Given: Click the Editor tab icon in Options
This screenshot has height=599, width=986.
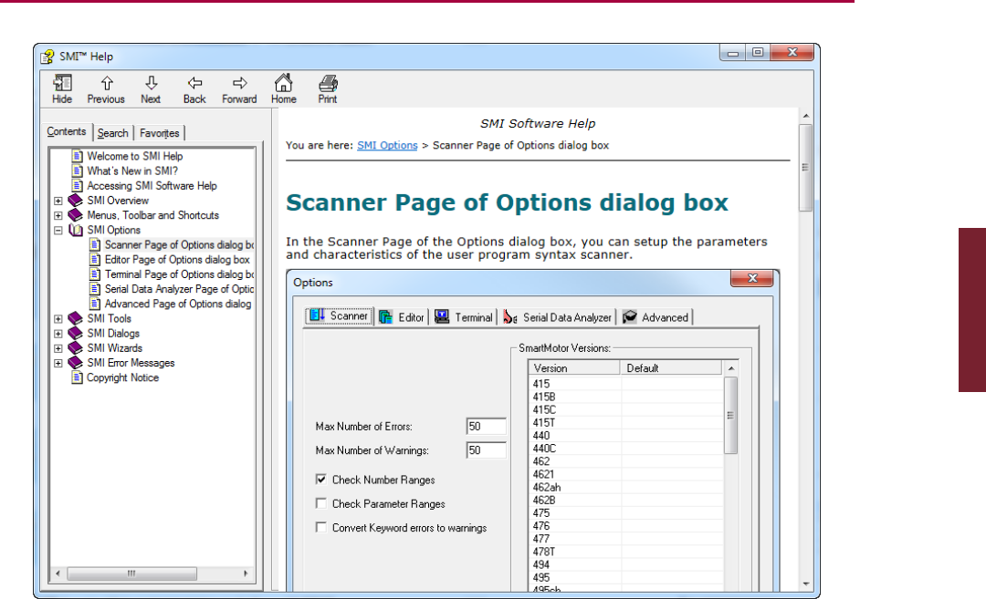Looking at the screenshot, I should pyautogui.click(x=386, y=317).
